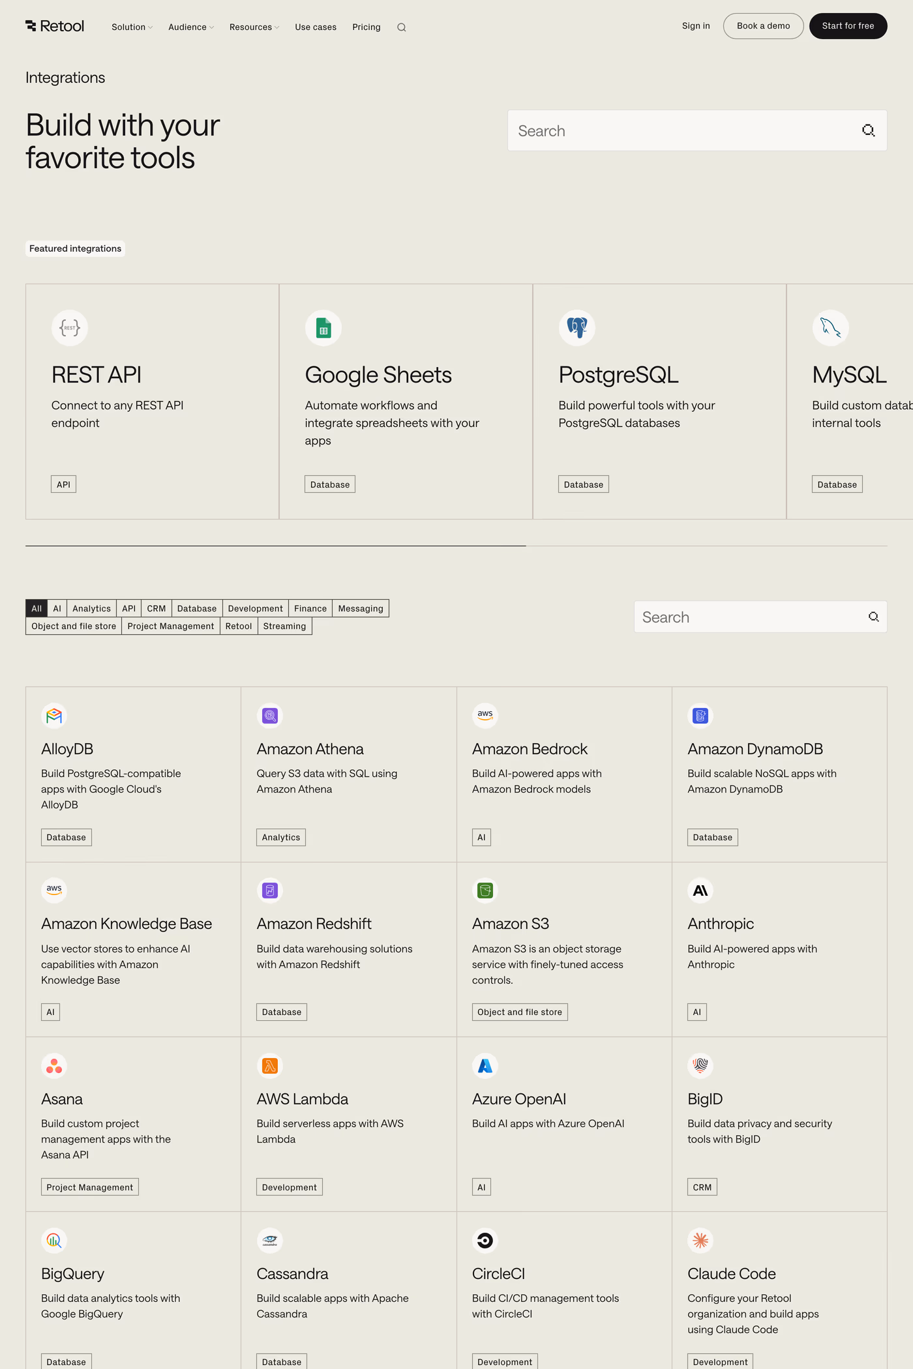Click the Amazon Redshift icon

pyautogui.click(x=270, y=891)
